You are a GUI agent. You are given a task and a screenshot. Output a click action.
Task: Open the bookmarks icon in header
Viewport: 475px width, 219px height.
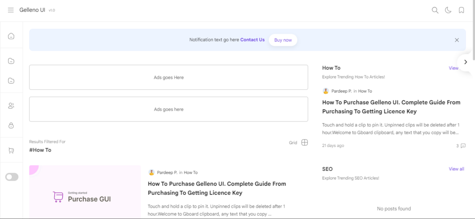[461, 10]
